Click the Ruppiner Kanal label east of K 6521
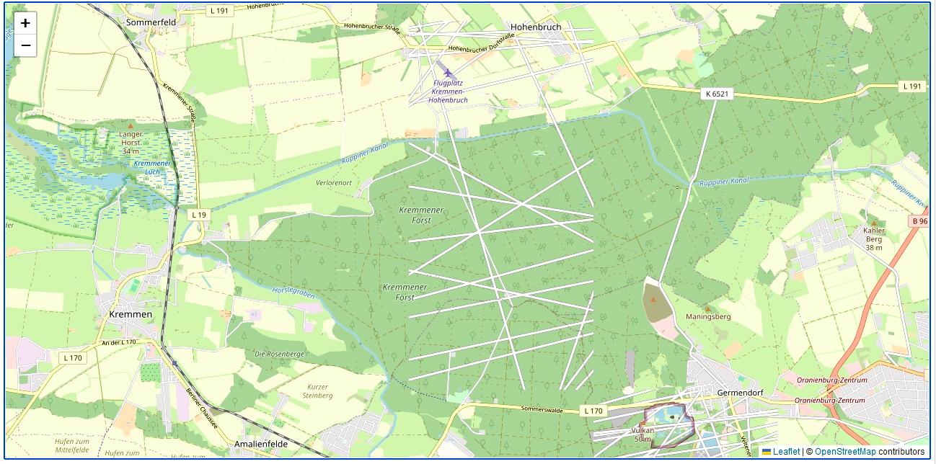Screen dimensions: 936x464 point(723,182)
